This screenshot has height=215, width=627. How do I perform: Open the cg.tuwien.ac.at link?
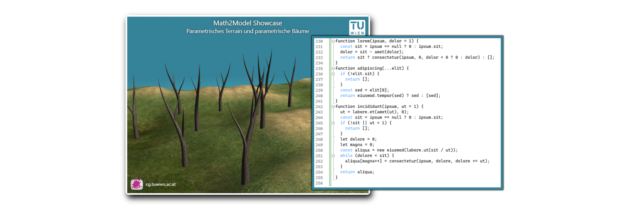(161, 185)
